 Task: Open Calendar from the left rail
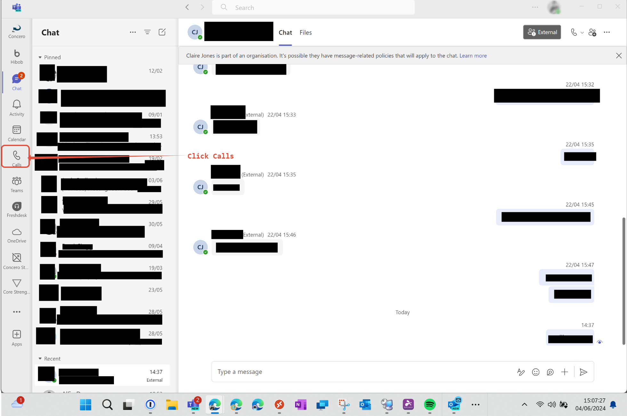[17, 133]
